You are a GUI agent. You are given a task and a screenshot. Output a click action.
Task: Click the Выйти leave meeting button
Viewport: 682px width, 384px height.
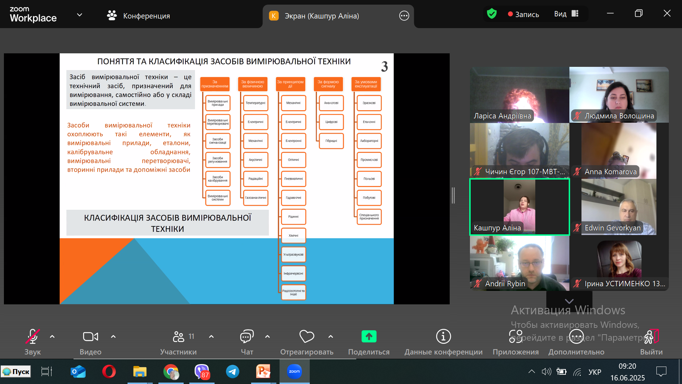(x=651, y=341)
